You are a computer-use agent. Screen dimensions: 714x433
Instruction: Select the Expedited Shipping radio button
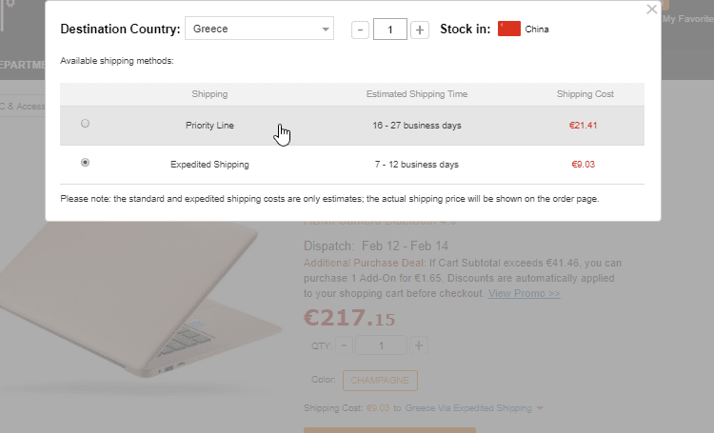tap(86, 163)
